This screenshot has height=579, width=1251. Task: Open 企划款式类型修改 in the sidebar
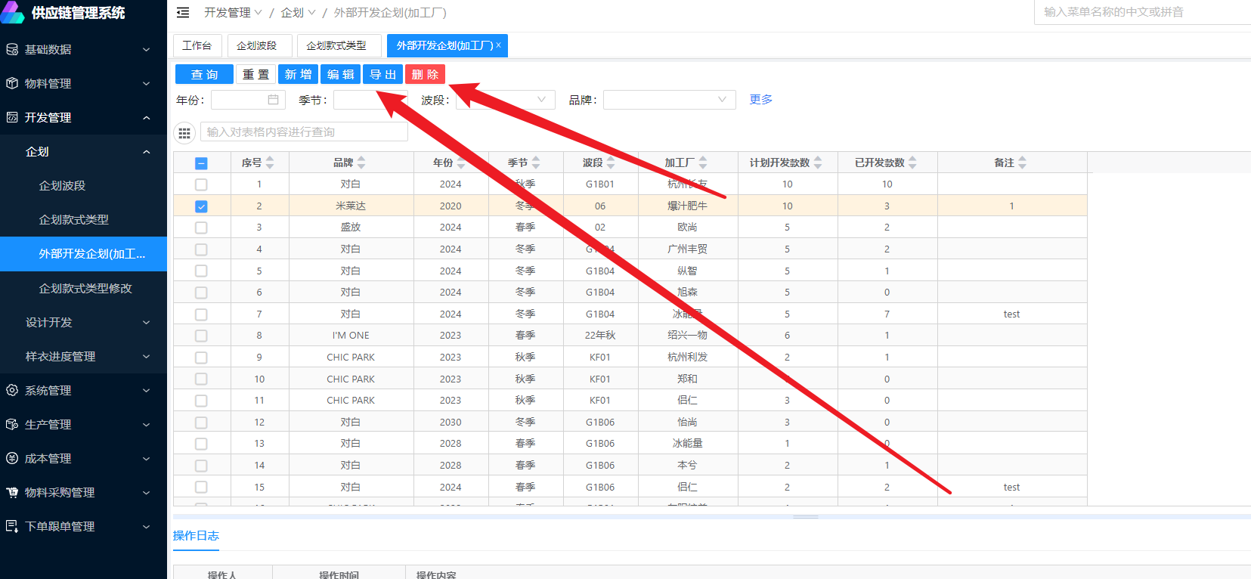(85, 289)
